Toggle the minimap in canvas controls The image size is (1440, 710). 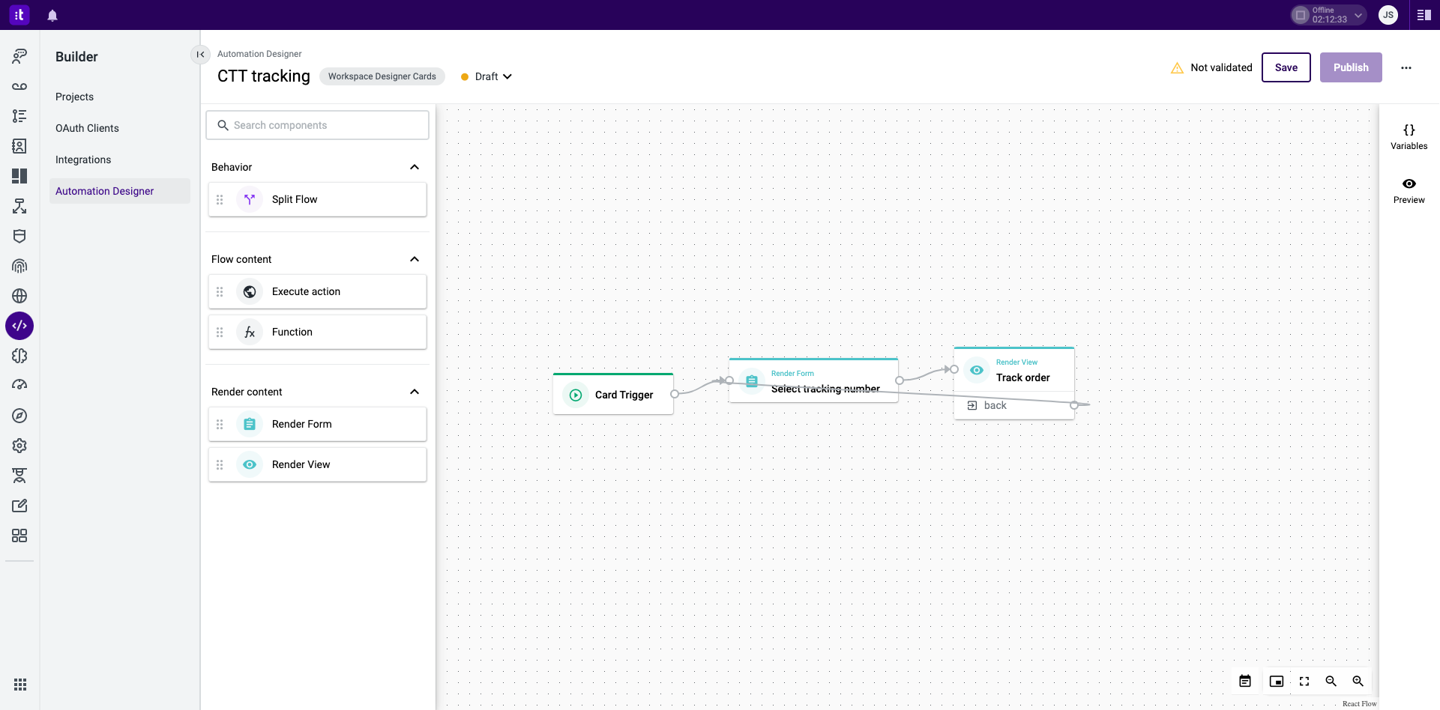[x=1277, y=681]
